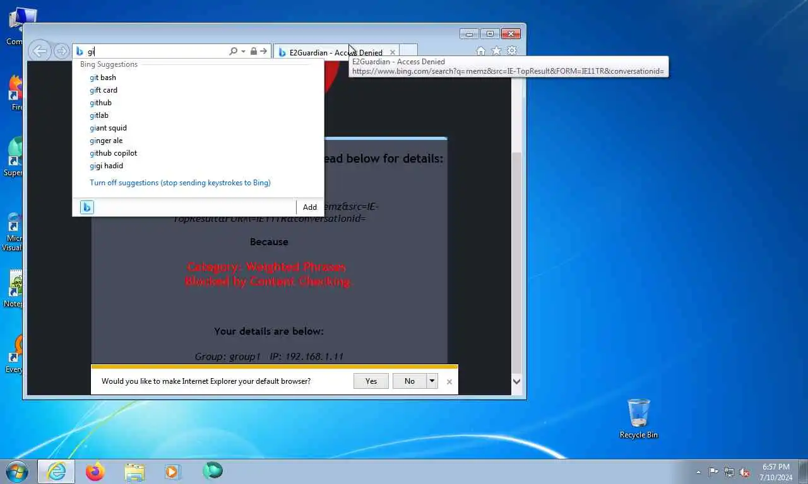This screenshot has height=484, width=808.
Task: Click the Go arrow in address bar
Action: coord(264,51)
